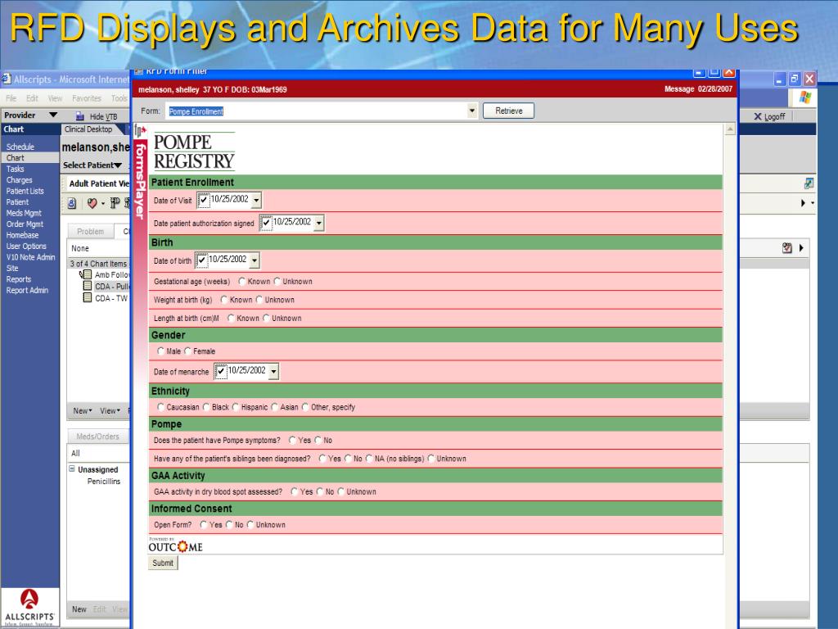This screenshot has width=838, height=629.
Task: Select Unknown for GAA activity assessed
Action: (x=341, y=491)
